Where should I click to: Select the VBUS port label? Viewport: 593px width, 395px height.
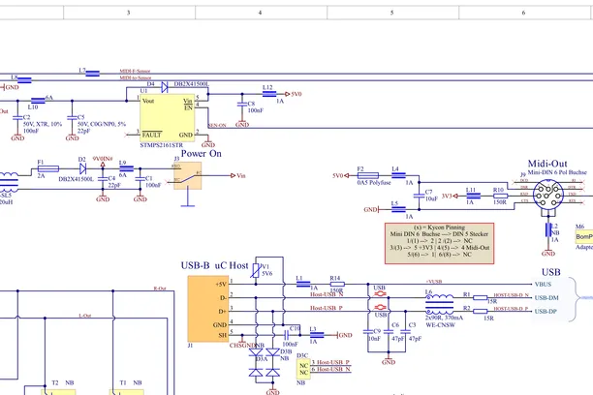click(x=543, y=285)
